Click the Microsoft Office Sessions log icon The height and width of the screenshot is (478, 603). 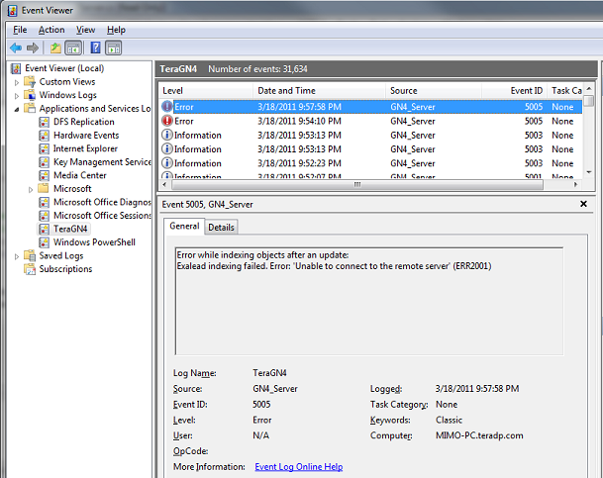tap(44, 216)
